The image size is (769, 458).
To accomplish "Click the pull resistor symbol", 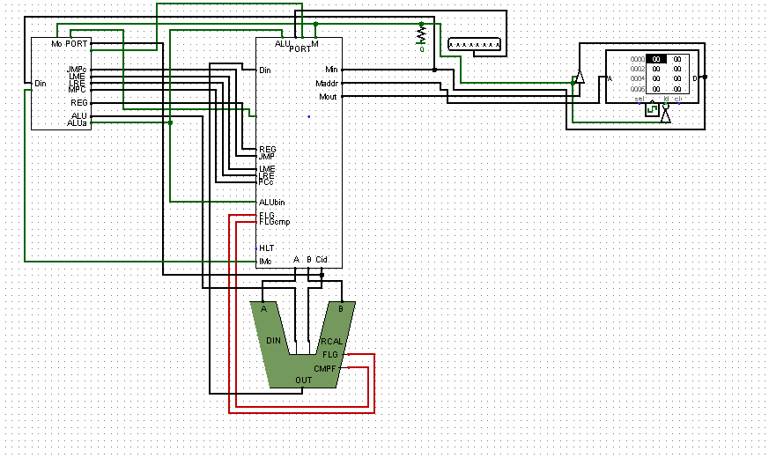I will click(421, 34).
